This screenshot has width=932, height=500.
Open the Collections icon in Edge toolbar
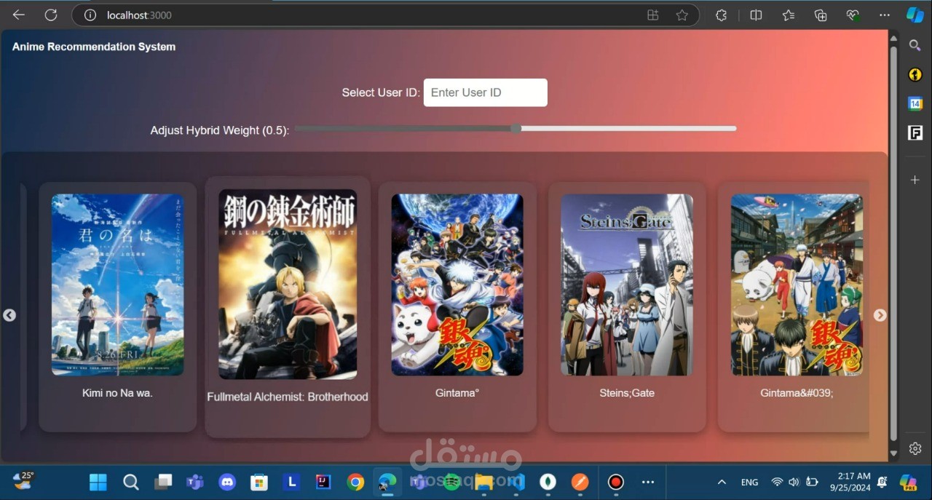pos(821,15)
